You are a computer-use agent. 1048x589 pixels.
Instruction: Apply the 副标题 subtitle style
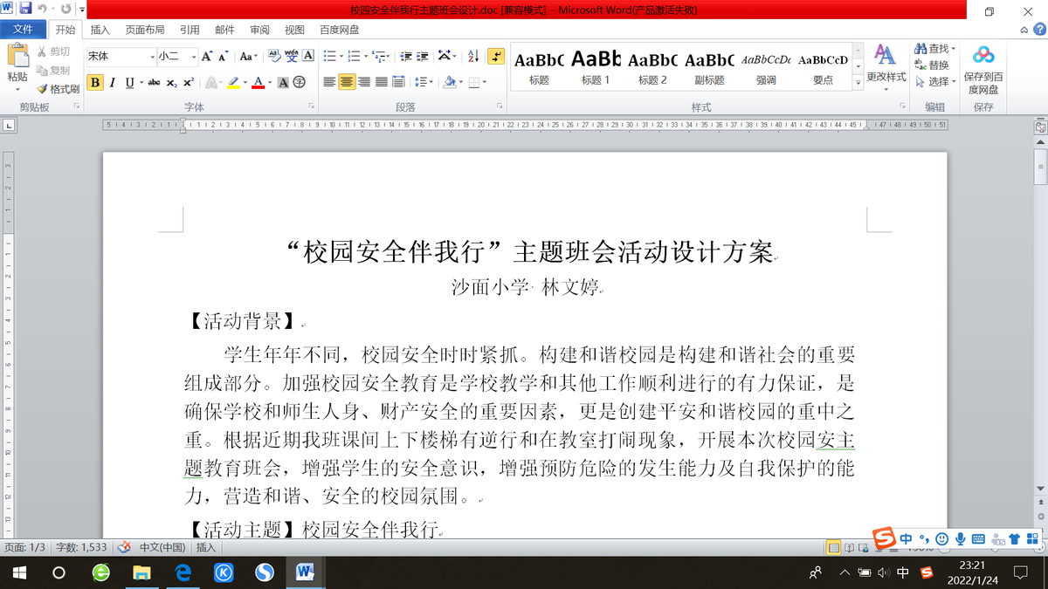coord(709,67)
